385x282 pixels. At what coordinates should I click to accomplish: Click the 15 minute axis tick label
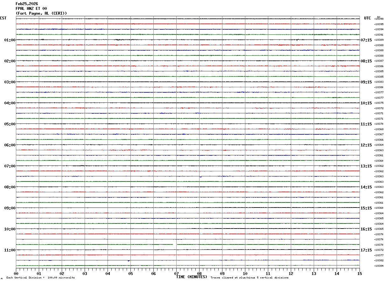coord(360,273)
